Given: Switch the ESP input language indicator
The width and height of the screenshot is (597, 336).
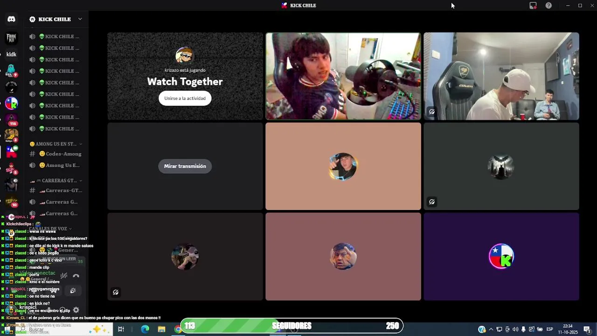Looking at the screenshot, I should 550,329.
